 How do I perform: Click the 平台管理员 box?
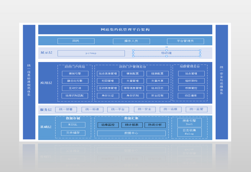click(x=185, y=41)
